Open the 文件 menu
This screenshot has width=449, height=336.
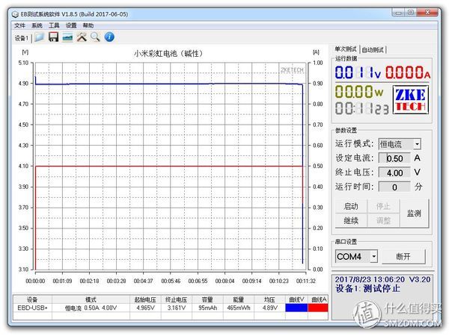point(19,25)
